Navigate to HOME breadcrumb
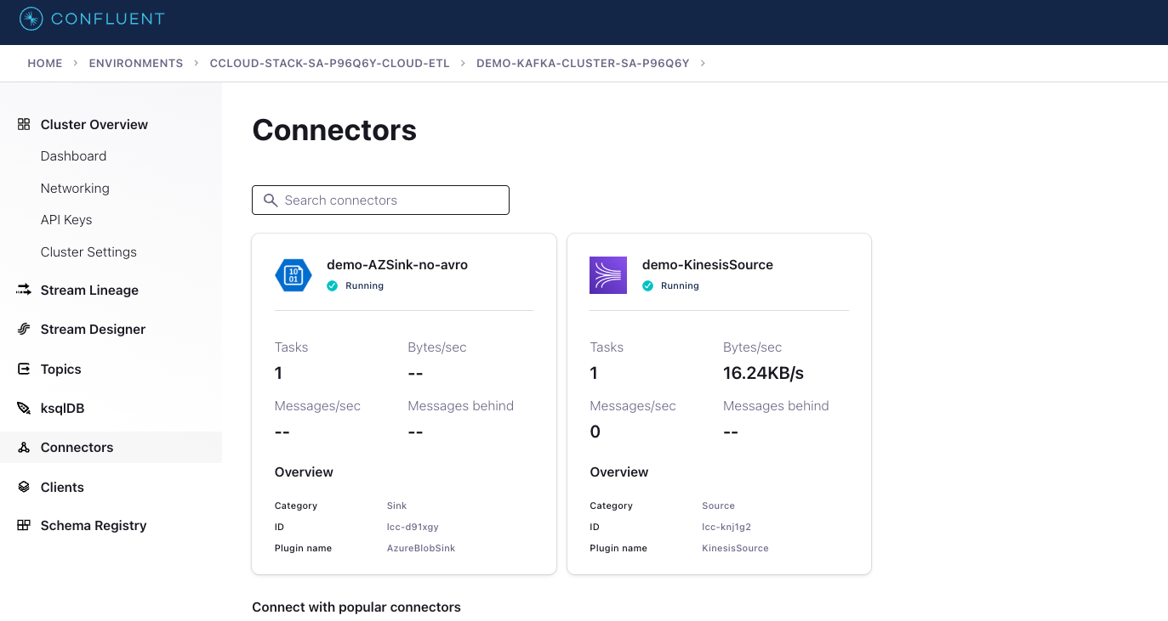Image resolution: width=1168 pixels, height=621 pixels. point(45,64)
